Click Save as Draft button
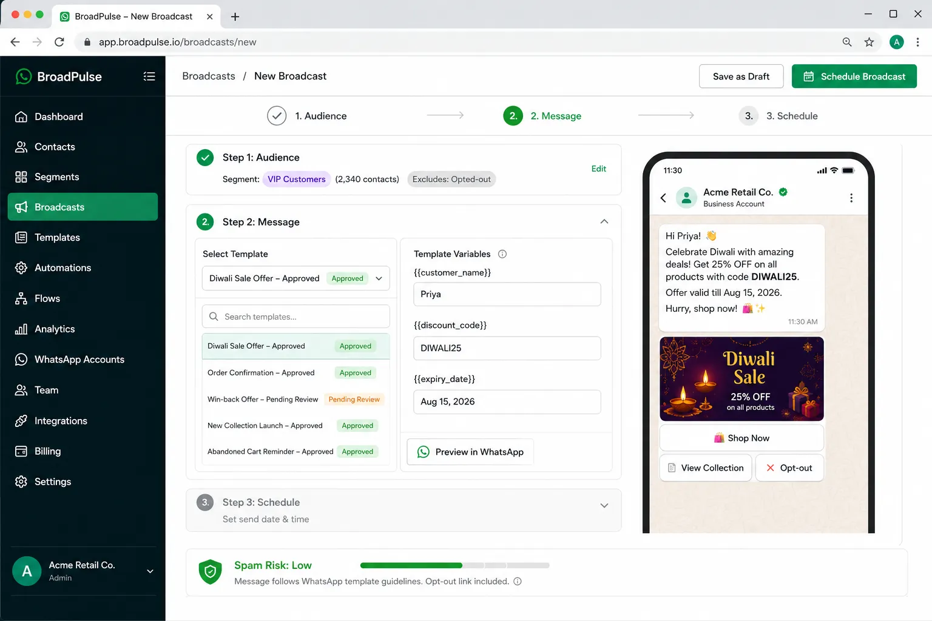 tap(741, 76)
